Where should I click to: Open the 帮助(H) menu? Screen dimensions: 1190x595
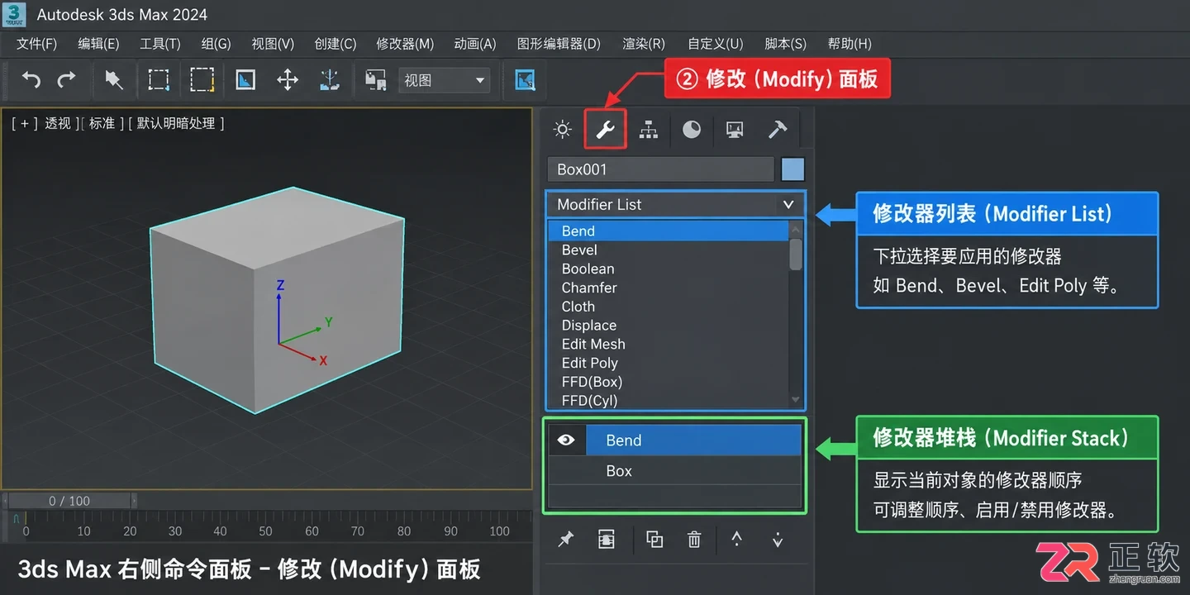[x=850, y=44]
